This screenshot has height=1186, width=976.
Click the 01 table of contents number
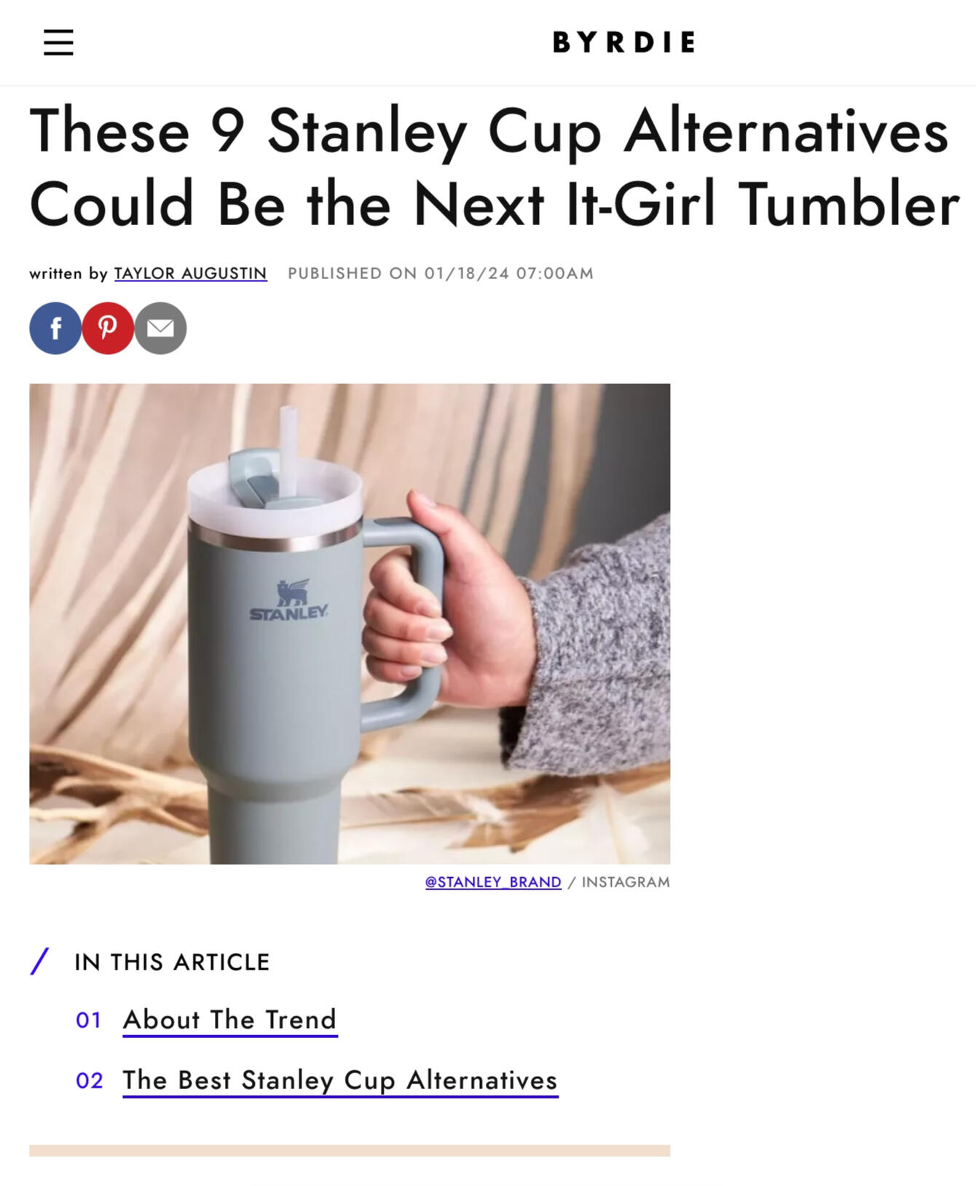pyautogui.click(x=89, y=1020)
